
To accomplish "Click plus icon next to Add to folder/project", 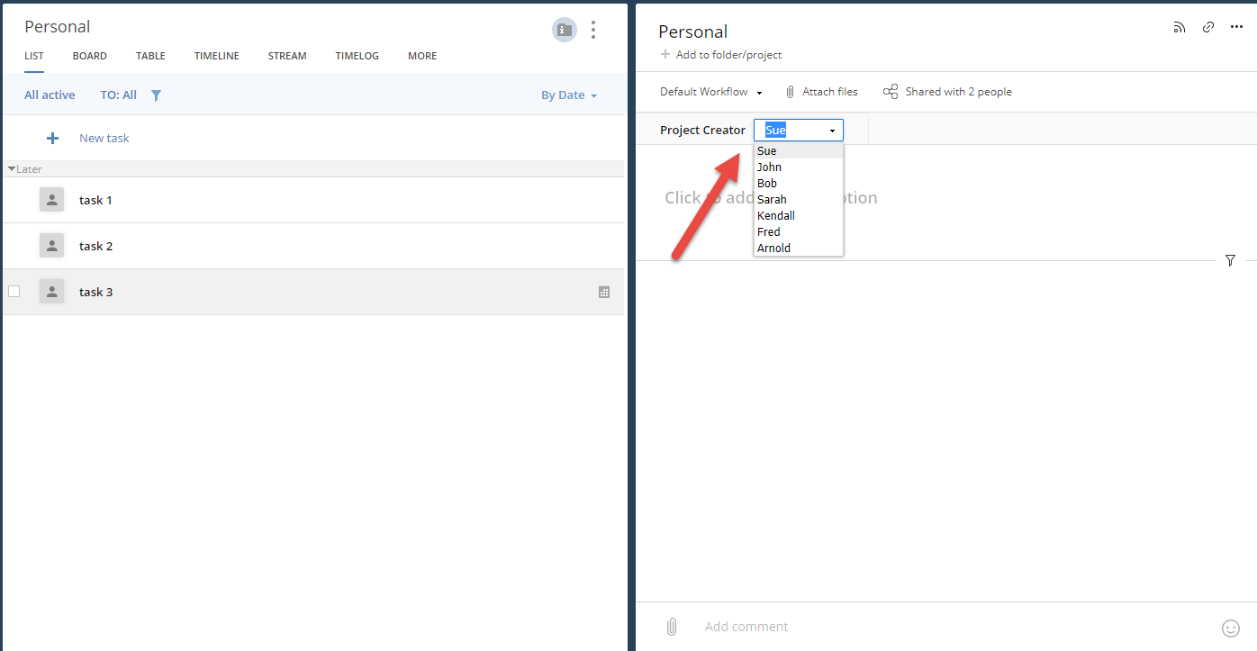I will tap(665, 55).
